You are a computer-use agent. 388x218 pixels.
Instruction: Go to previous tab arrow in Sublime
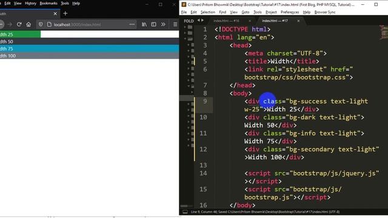198,21
